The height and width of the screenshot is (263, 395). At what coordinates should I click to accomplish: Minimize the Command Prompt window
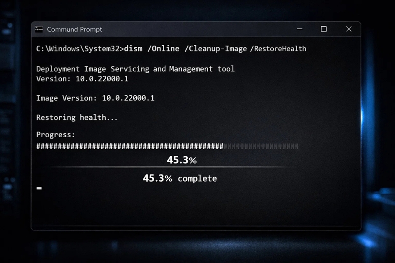[x=300, y=29]
